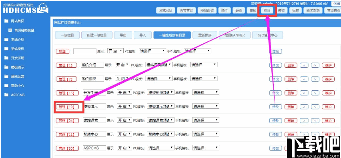
Task: Click the 新建一级栏目 button
Action: coord(97,35)
